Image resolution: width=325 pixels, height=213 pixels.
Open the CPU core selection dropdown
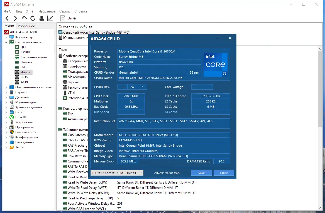[117, 173]
